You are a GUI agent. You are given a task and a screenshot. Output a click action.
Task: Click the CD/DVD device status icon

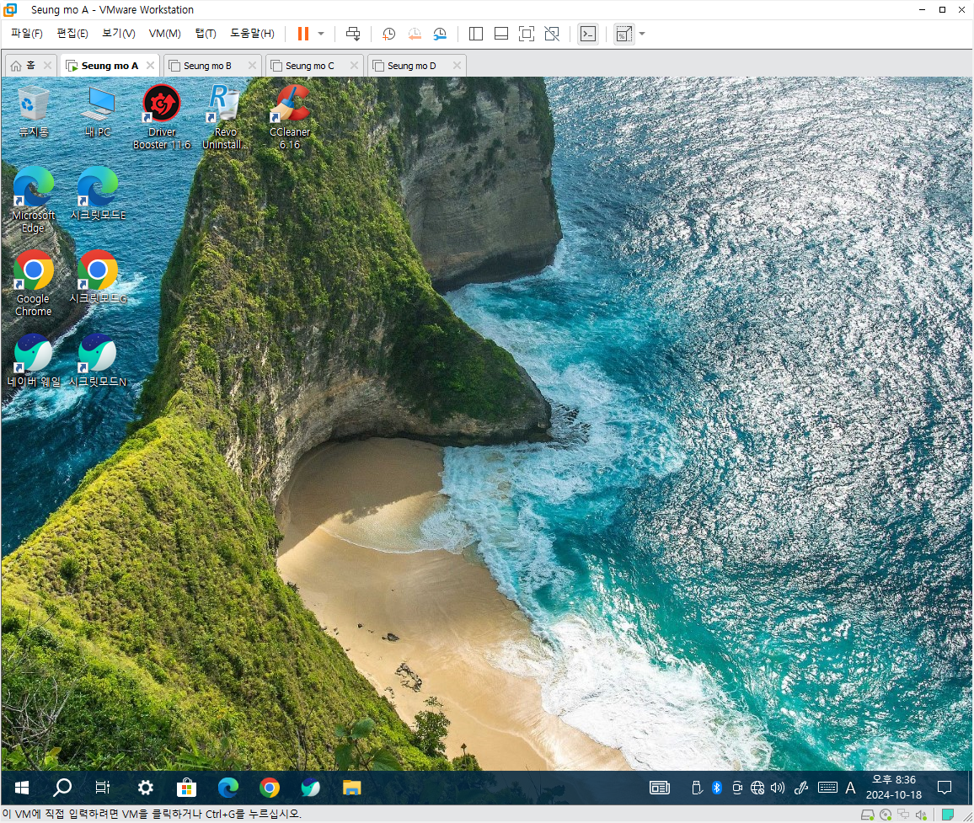pyautogui.click(x=886, y=815)
